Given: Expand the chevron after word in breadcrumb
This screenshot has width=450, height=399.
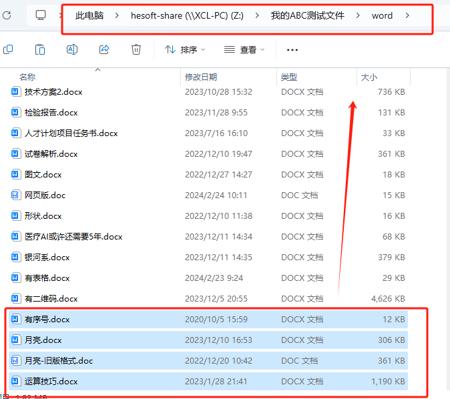Looking at the screenshot, I should click(408, 15).
